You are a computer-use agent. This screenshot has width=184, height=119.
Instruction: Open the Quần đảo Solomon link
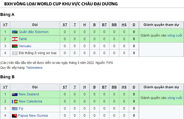pos(34,32)
